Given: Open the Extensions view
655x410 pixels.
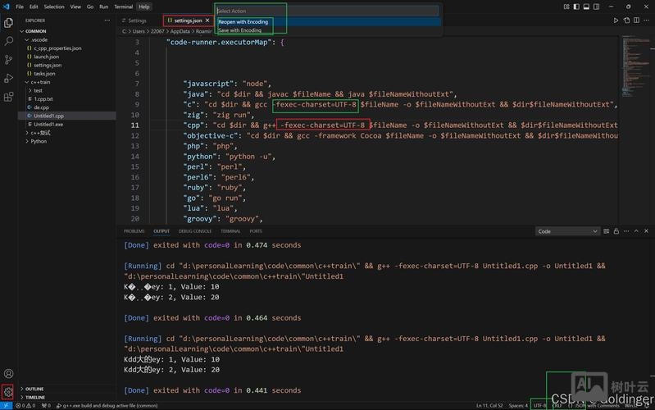Looking at the screenshot, I should click(9, 97).
